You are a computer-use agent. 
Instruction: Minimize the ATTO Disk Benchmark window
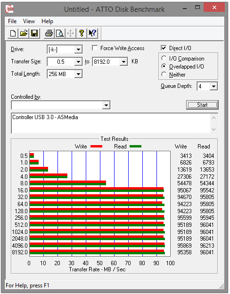[185, 8]
